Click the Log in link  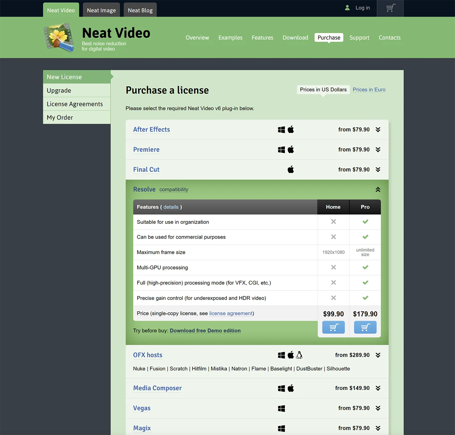pos(363,8)
